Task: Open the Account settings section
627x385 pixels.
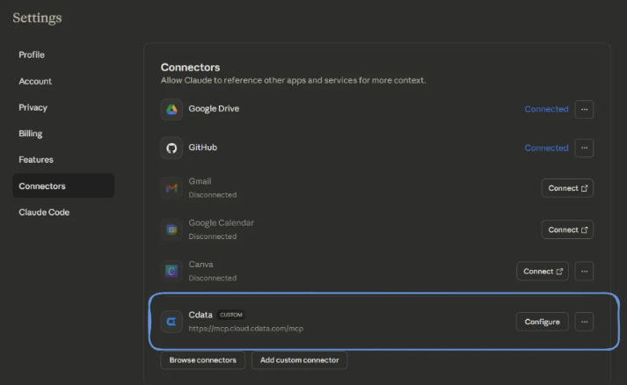Action: coord(35,81)
